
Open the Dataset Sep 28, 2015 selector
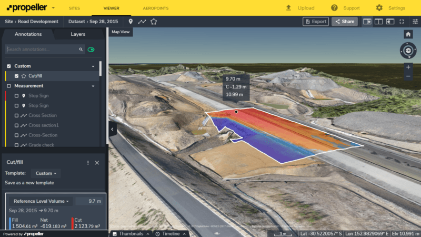[93, 22]
